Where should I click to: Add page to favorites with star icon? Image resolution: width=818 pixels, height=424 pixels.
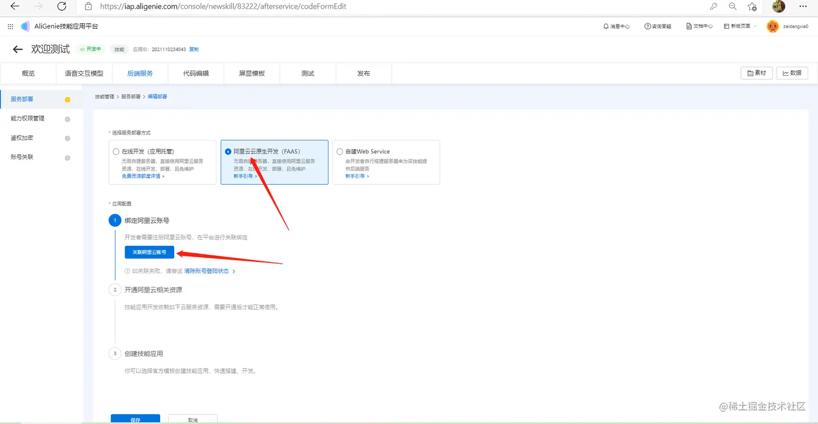click(752, 6)
